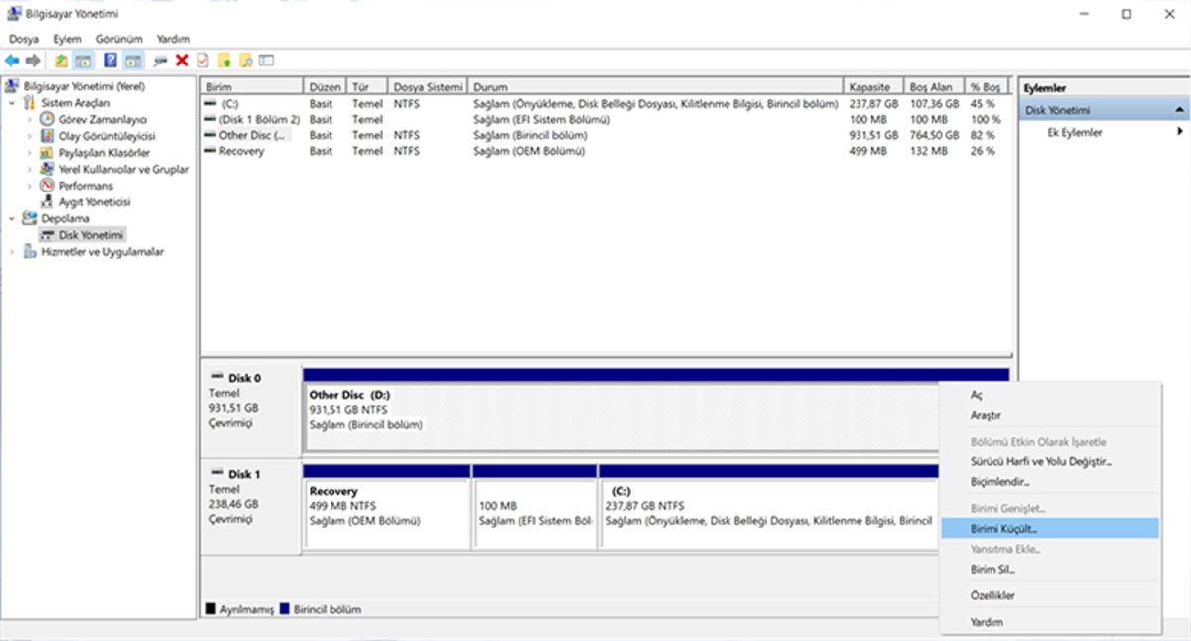Open Aygıt Yöneticisi in the tree

click(x=93, y=202)
